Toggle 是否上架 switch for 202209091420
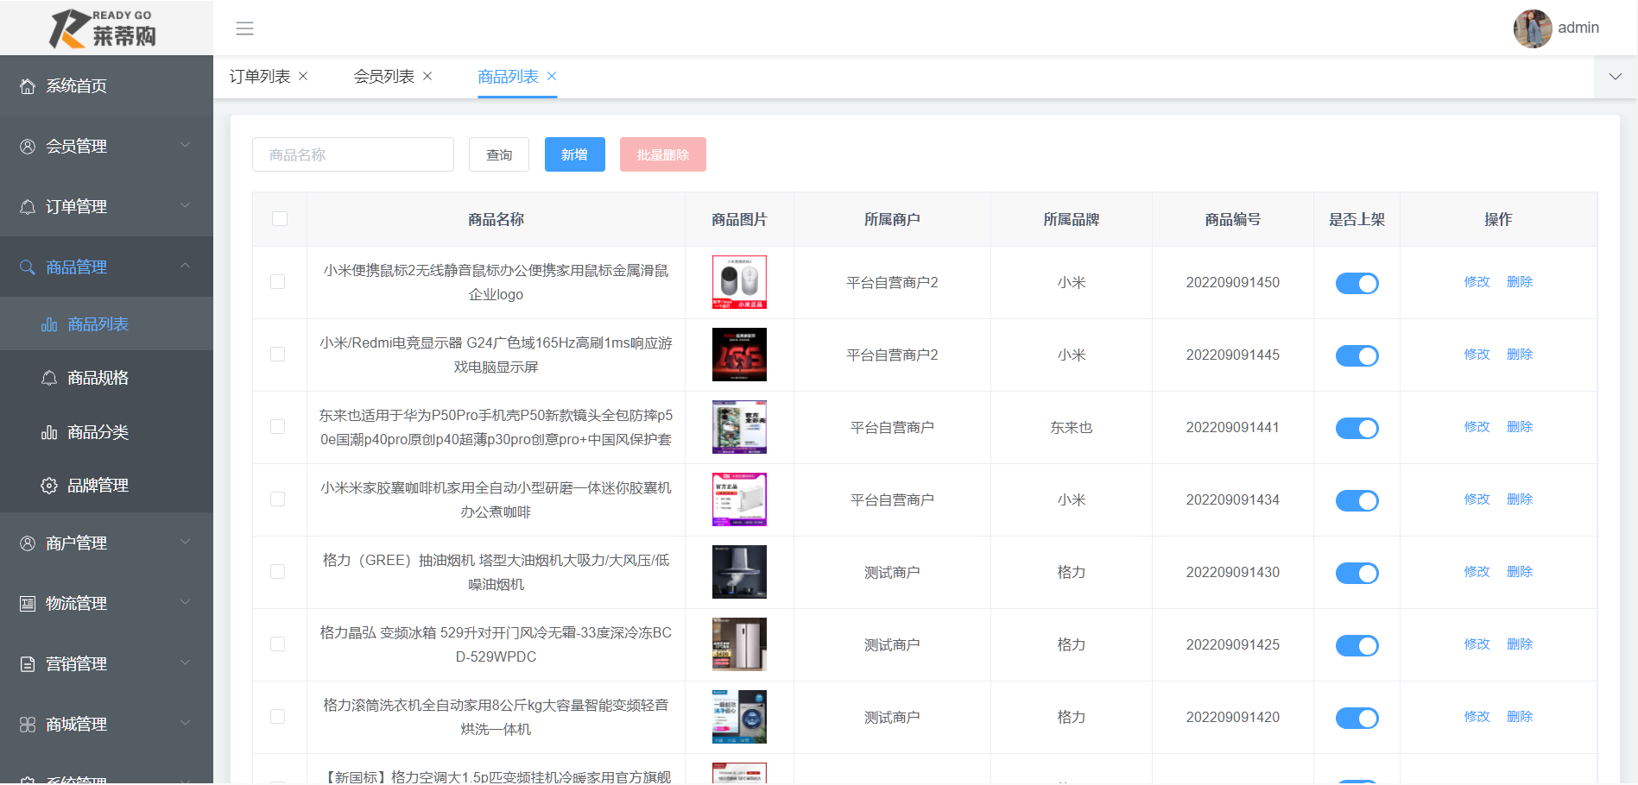1638x785 pixels. (x=1357, y=718)
